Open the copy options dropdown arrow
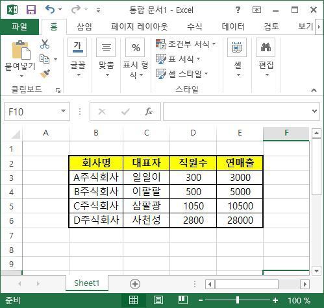This screenshot has height=308, width=324. pos(55,59)
